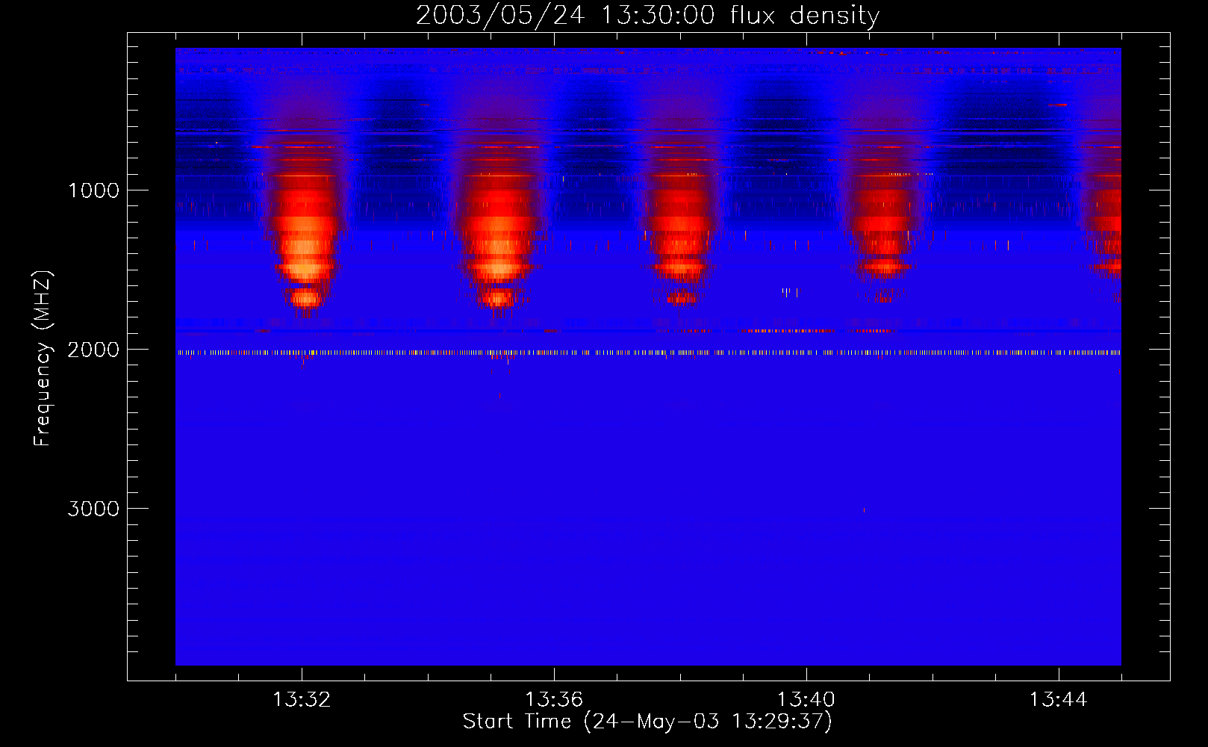Screen dimensions: 1208x747
Task: Click the '1000' frequency tick label
Action: click(x=93, y=190)
